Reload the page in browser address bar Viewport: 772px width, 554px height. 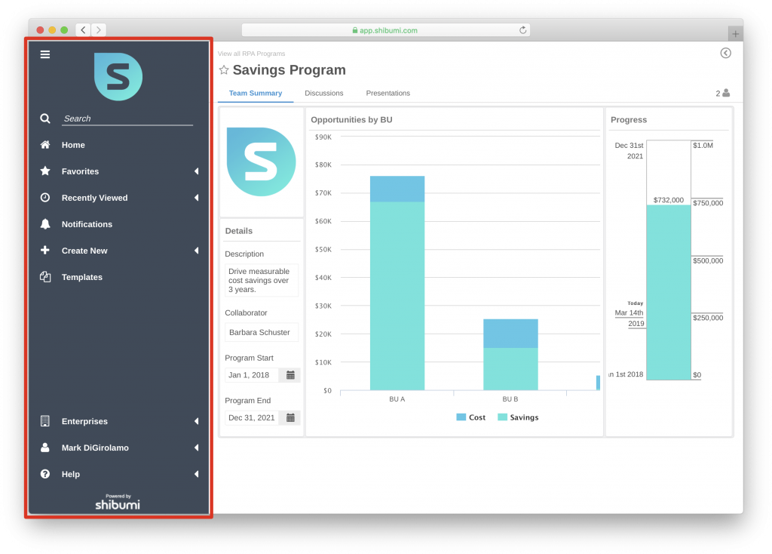click(x=522, y=30)
